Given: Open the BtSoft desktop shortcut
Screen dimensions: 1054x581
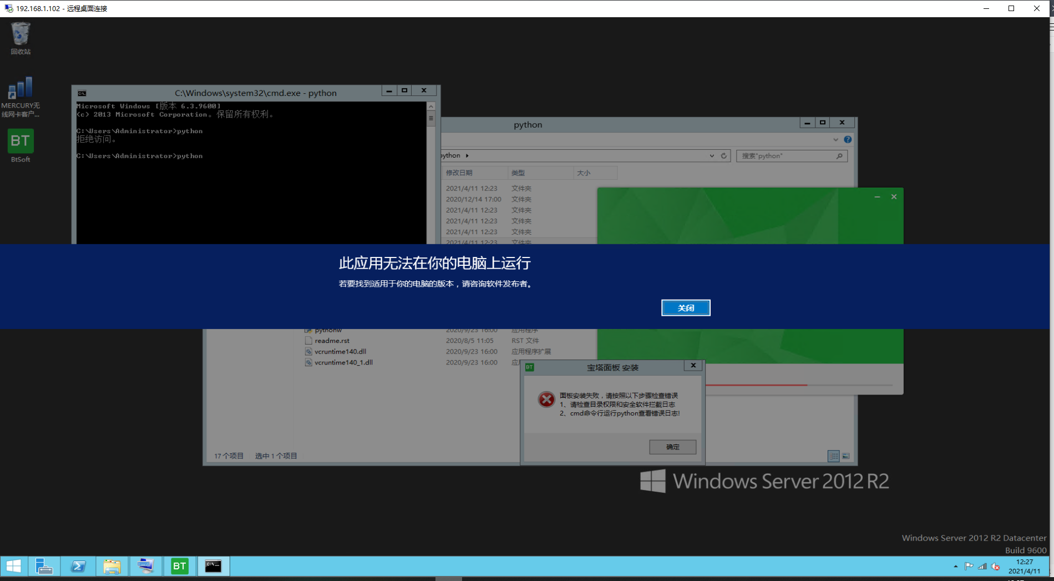Looking at the screenshot, I should click(21, 146).
